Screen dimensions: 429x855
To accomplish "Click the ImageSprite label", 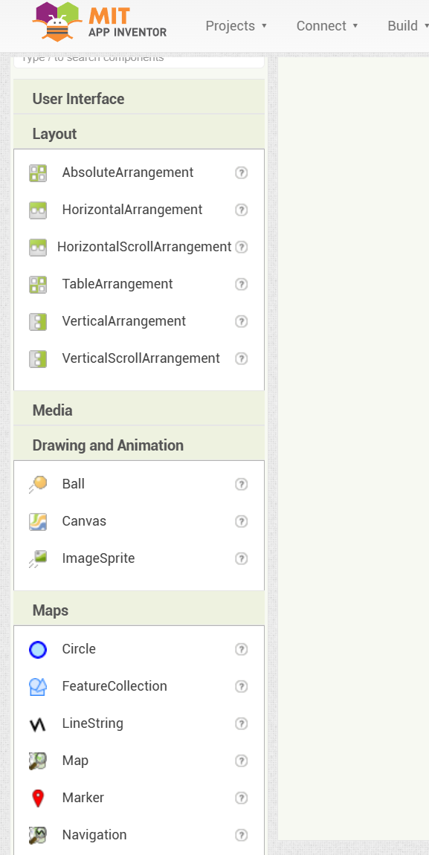I will [x=98, y=558].
